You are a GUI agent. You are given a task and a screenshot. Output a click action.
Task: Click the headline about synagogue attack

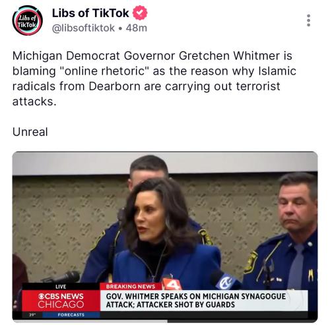tap(196, 301)
